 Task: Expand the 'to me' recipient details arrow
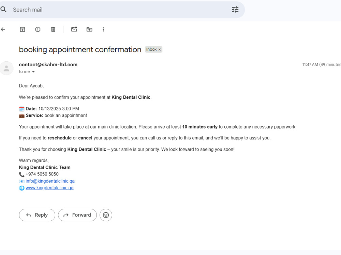tap(33, 72)
